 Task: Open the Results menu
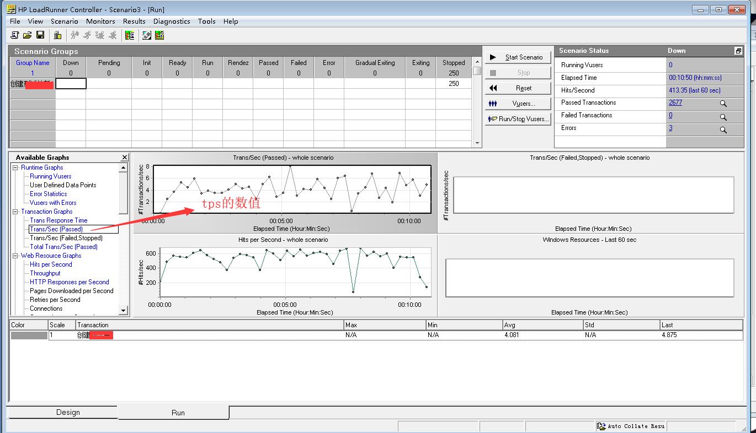[134, 21]
